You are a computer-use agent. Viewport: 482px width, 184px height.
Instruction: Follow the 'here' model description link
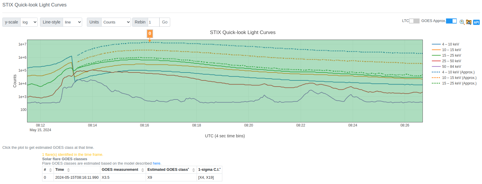tap(156, 163)
